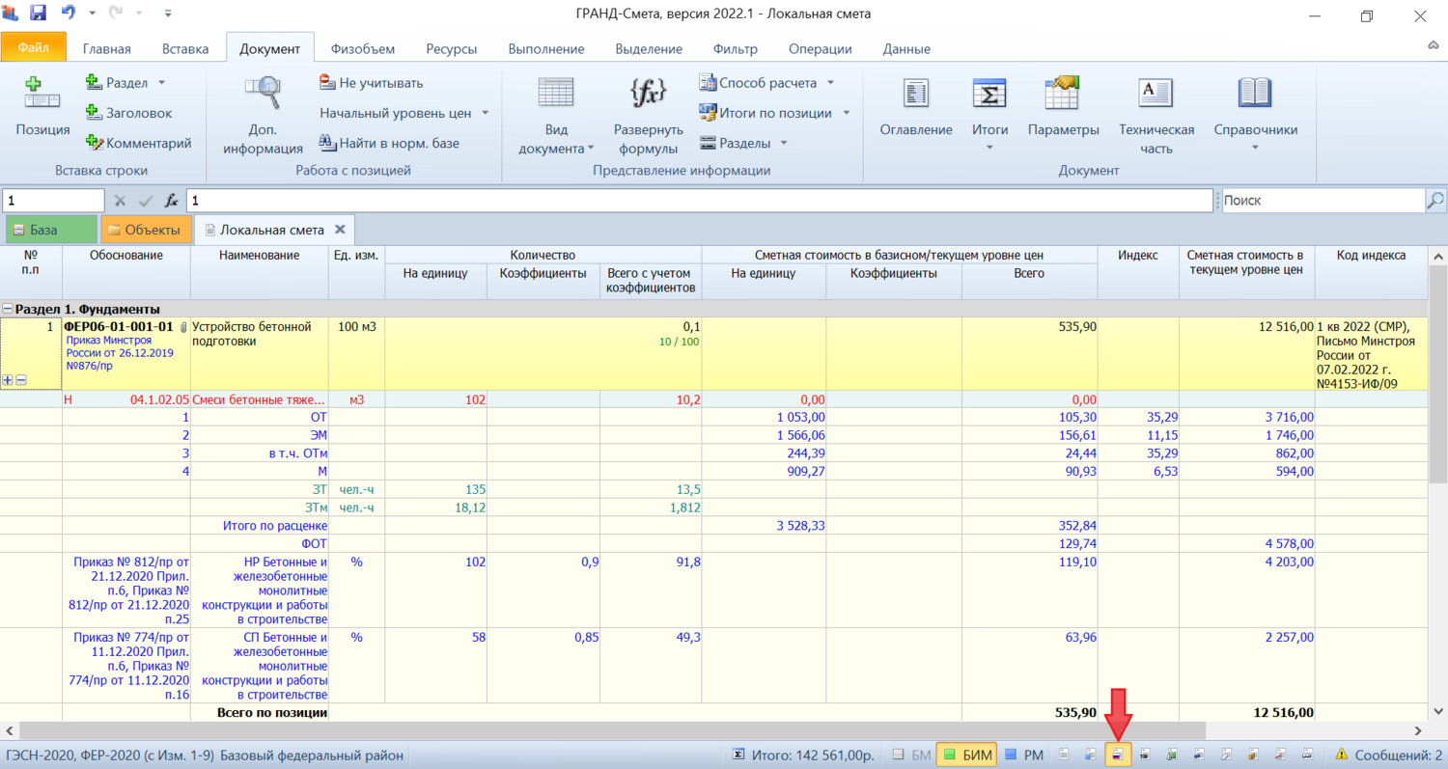
Task: Toggle Не учитывать for the position
Action: click(371, 83)
